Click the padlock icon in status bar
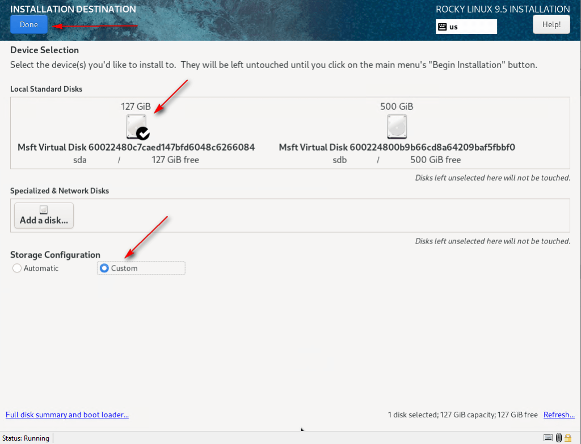 [568, 438]
